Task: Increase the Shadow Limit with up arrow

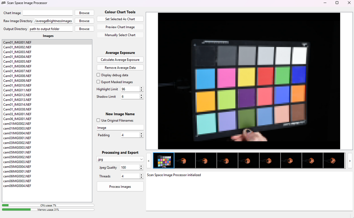Action: (x=141, y=95)
